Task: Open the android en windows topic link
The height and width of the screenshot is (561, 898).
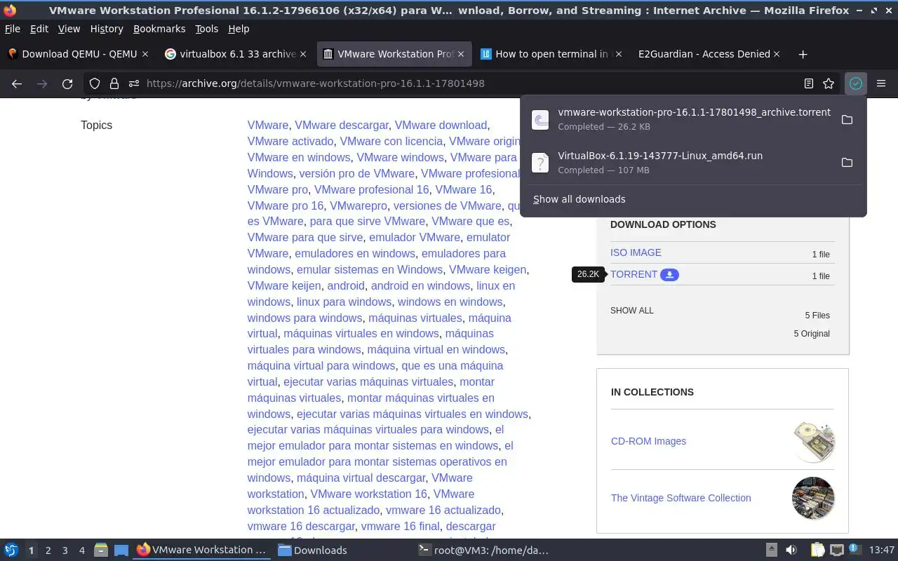Action: point(420,285)
